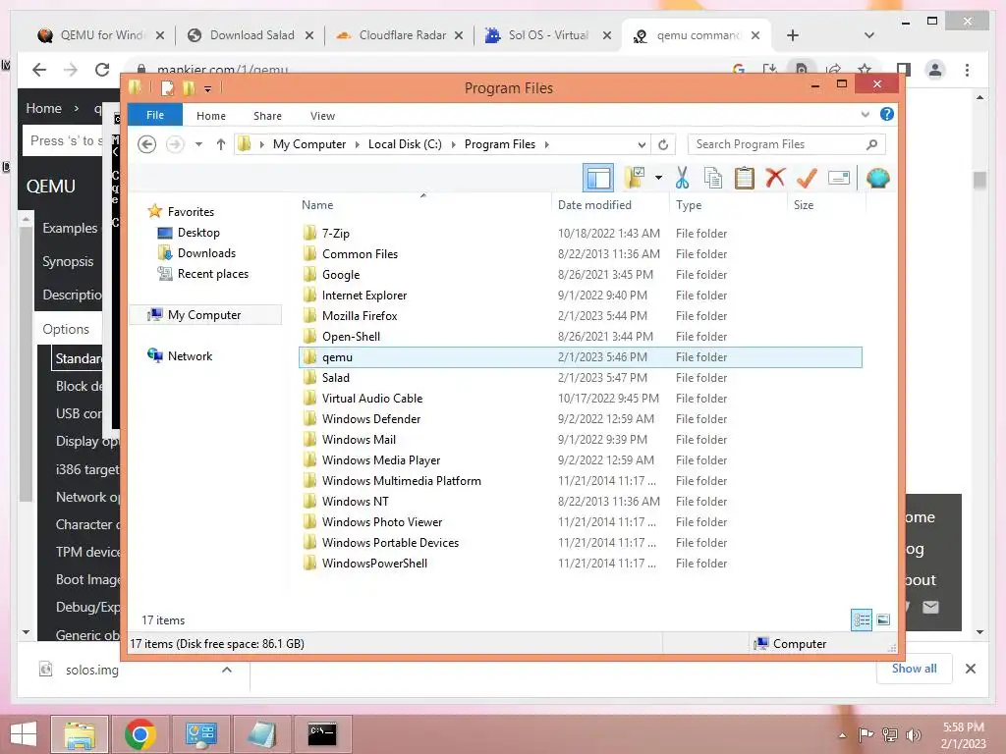The height and width of the screenshot is (754, 1006).
Task: Select My Computer in navigation pane
Action: [x=204, y=315]
